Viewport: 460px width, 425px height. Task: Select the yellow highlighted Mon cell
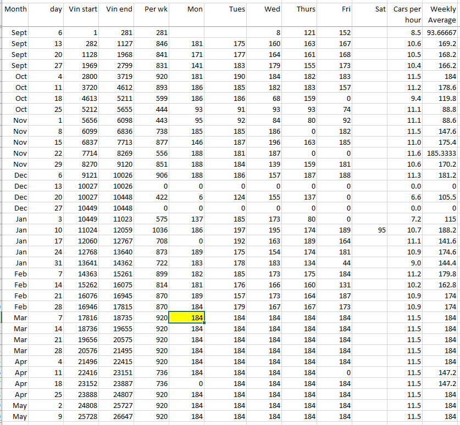click(187, 318)
